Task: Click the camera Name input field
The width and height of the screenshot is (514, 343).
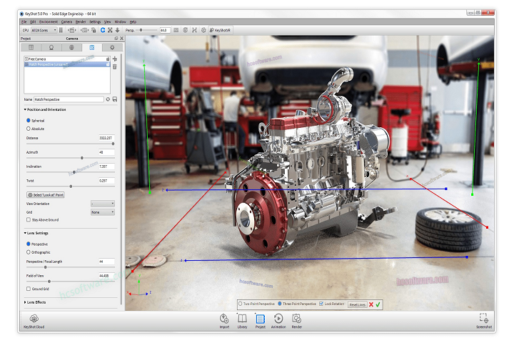Action: click(x=69, y=99)
